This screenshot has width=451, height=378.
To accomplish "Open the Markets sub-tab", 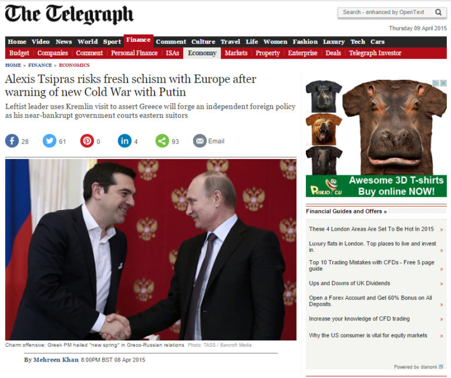I will (236, 53).
